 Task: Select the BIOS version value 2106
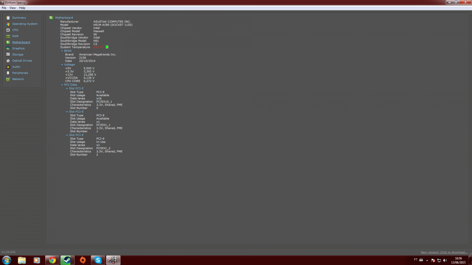[x=83, y=58]
